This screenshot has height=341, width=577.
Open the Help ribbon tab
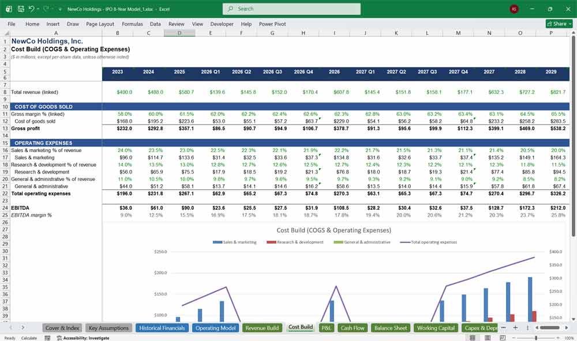(x=246, y=24)
